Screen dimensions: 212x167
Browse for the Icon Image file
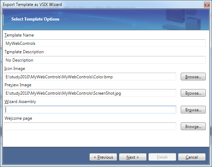193,77
